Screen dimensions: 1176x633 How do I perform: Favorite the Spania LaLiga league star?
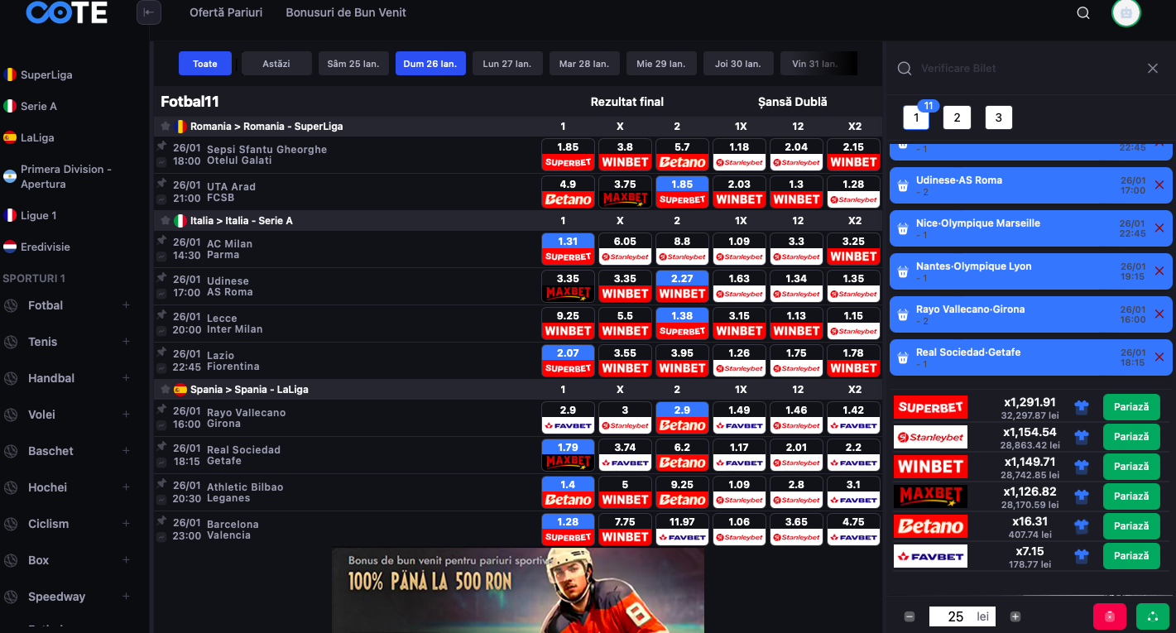166,390
